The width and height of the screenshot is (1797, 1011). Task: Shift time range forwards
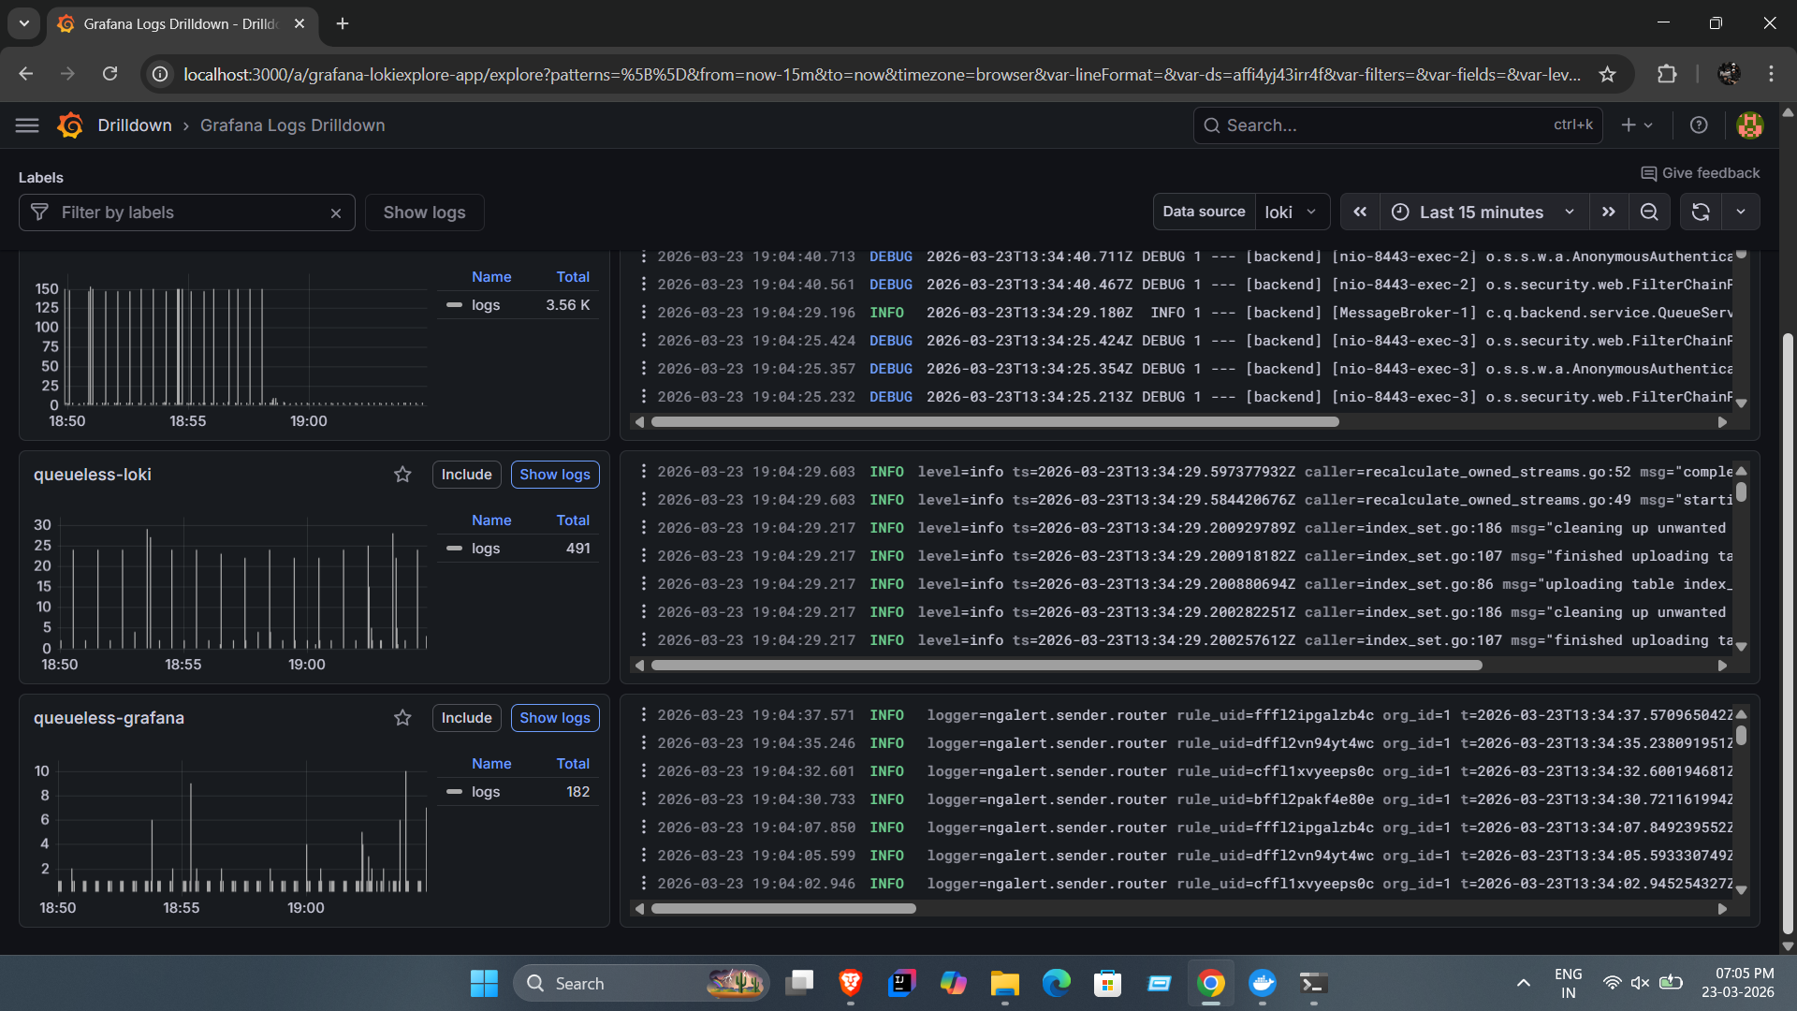tap(1608, 212)
